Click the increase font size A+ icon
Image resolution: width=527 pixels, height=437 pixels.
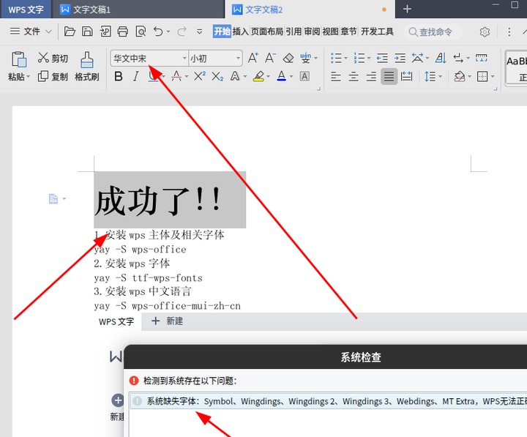click(x=253, y=58)
